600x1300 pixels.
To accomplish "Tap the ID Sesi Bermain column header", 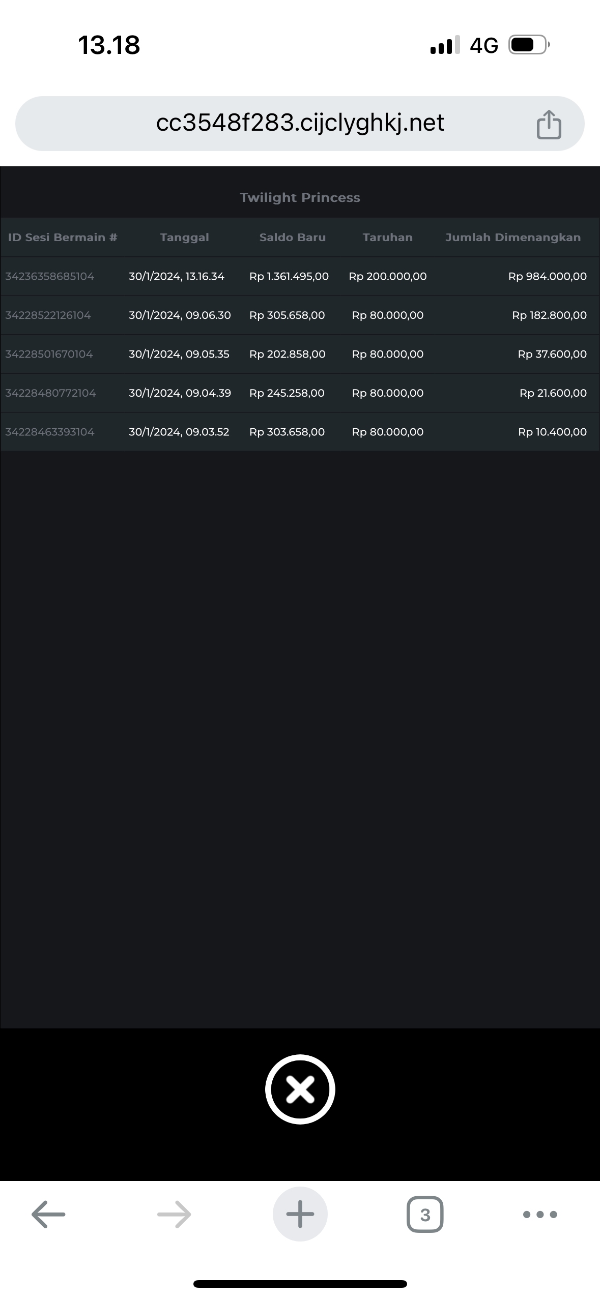I will click(x=63, y=238).
